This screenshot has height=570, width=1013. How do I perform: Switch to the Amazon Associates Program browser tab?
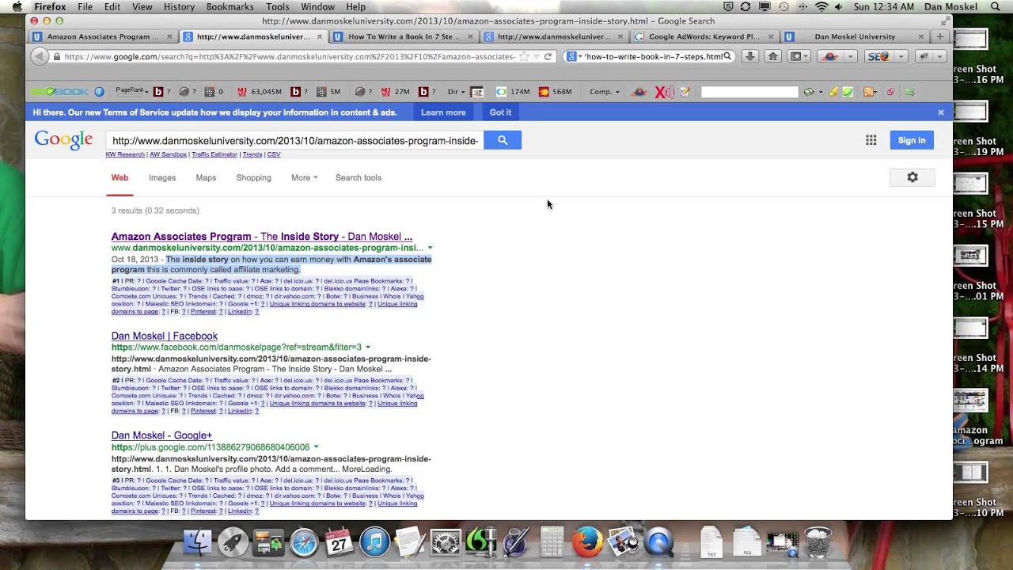coord(102,36)
